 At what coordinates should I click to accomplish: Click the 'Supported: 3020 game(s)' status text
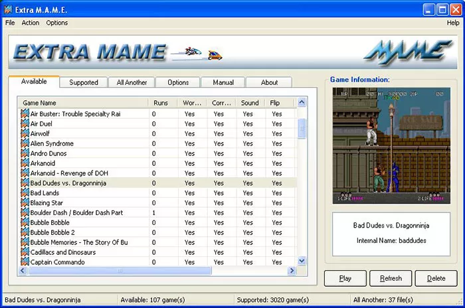pos(272,300)
